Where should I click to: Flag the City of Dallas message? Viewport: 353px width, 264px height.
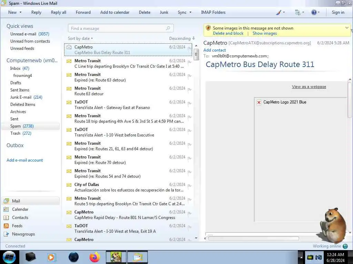tap(190, 186)
